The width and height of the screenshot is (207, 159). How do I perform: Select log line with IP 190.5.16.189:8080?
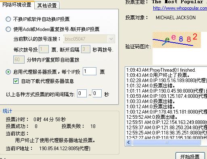tap(167, 81)
